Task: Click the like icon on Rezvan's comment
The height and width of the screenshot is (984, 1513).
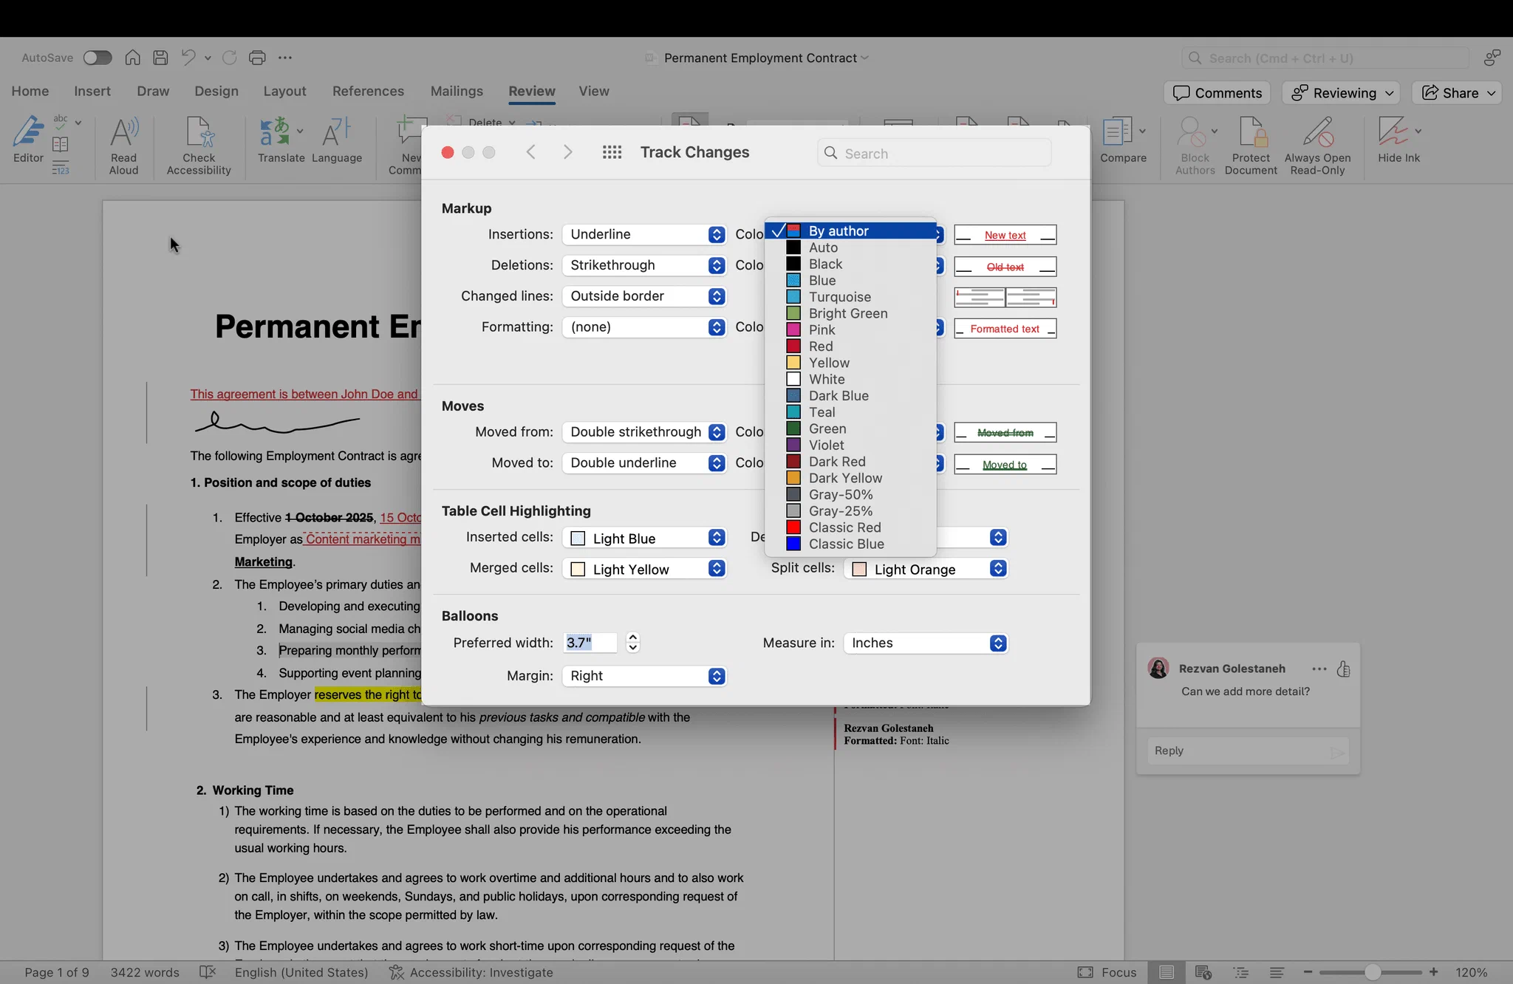Action: [x=1343, y=669]
